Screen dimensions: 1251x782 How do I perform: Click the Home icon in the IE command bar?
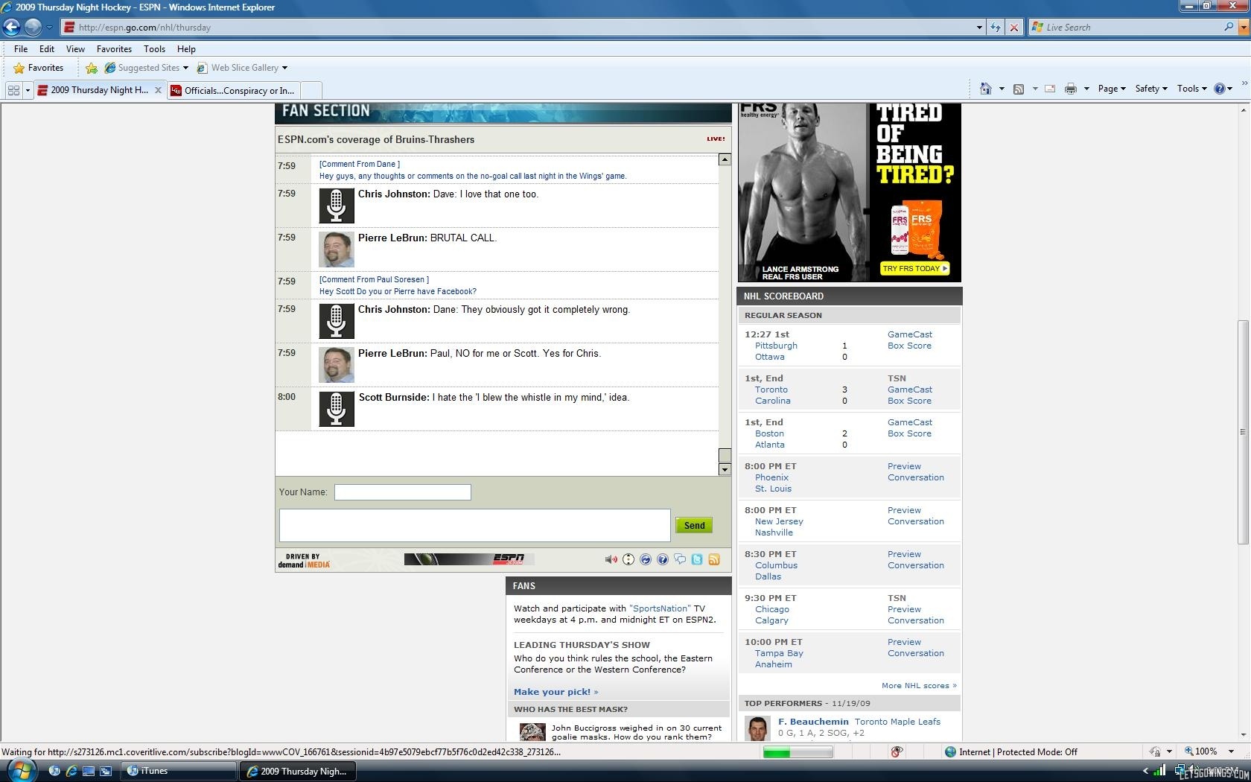coord(985,89)
